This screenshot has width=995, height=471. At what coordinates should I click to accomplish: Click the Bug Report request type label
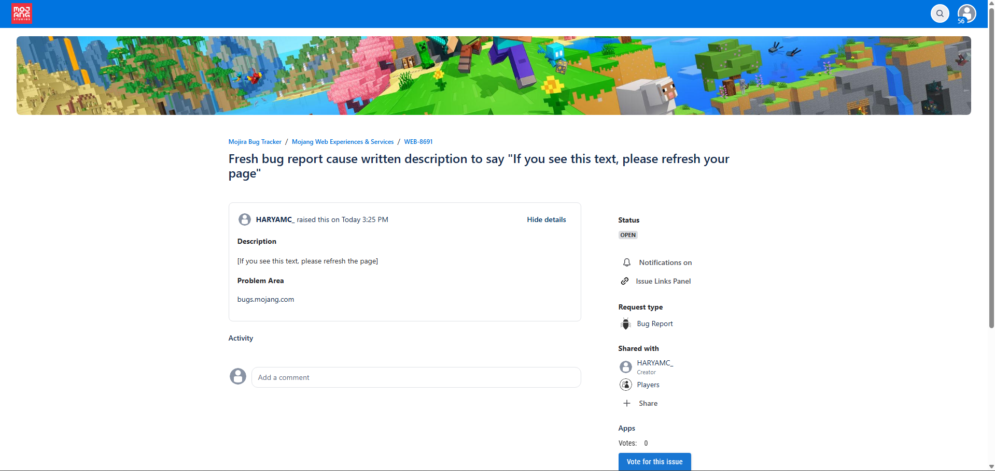click(x=655, y=323)
